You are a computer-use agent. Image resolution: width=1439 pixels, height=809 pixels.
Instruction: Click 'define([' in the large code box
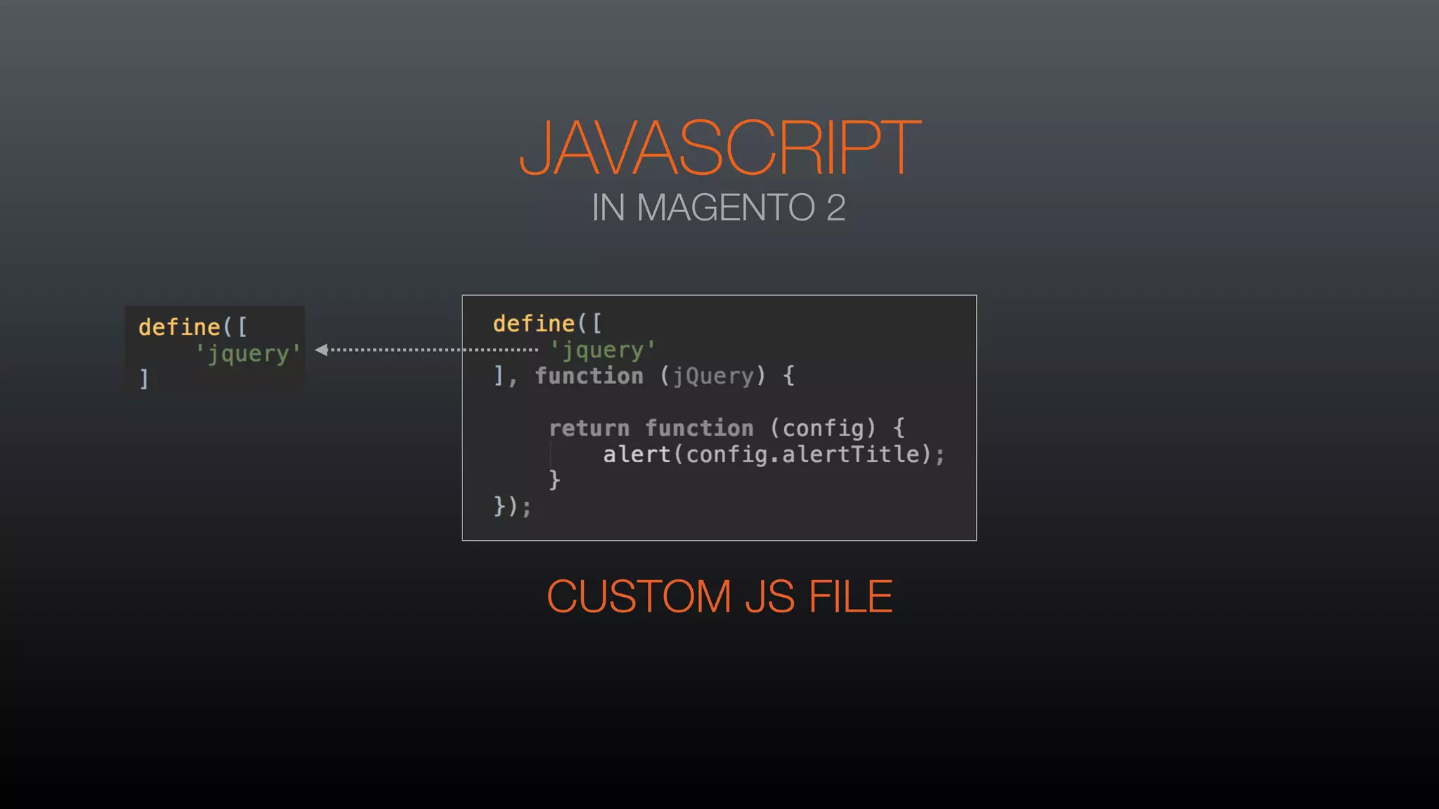[x=547, y=324]
